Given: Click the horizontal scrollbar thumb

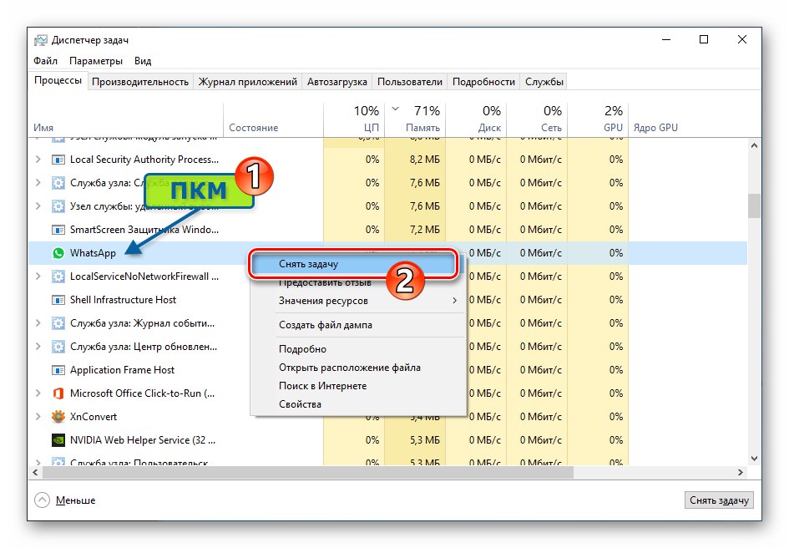Looking at the screenshot, I should point(308,473).
